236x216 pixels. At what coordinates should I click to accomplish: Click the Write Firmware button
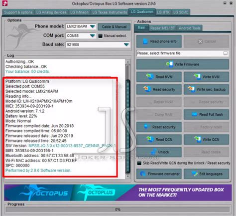[x=183, y=64]
